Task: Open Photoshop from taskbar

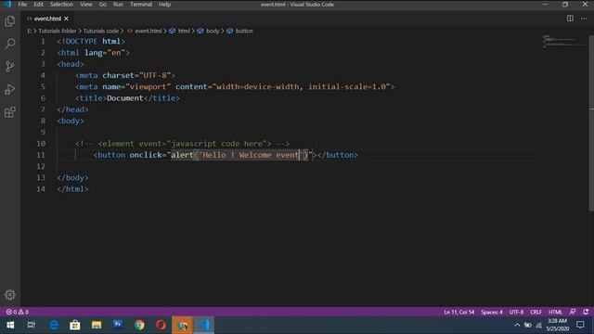Action: coord(118,325)
